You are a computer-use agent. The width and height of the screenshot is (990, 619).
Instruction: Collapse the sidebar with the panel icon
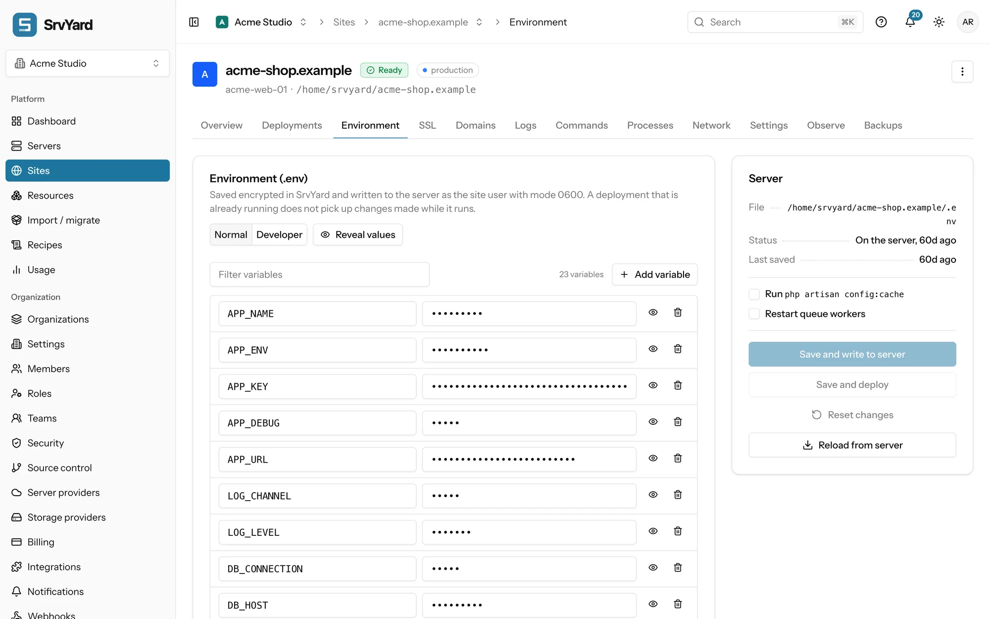coord(194,22)
